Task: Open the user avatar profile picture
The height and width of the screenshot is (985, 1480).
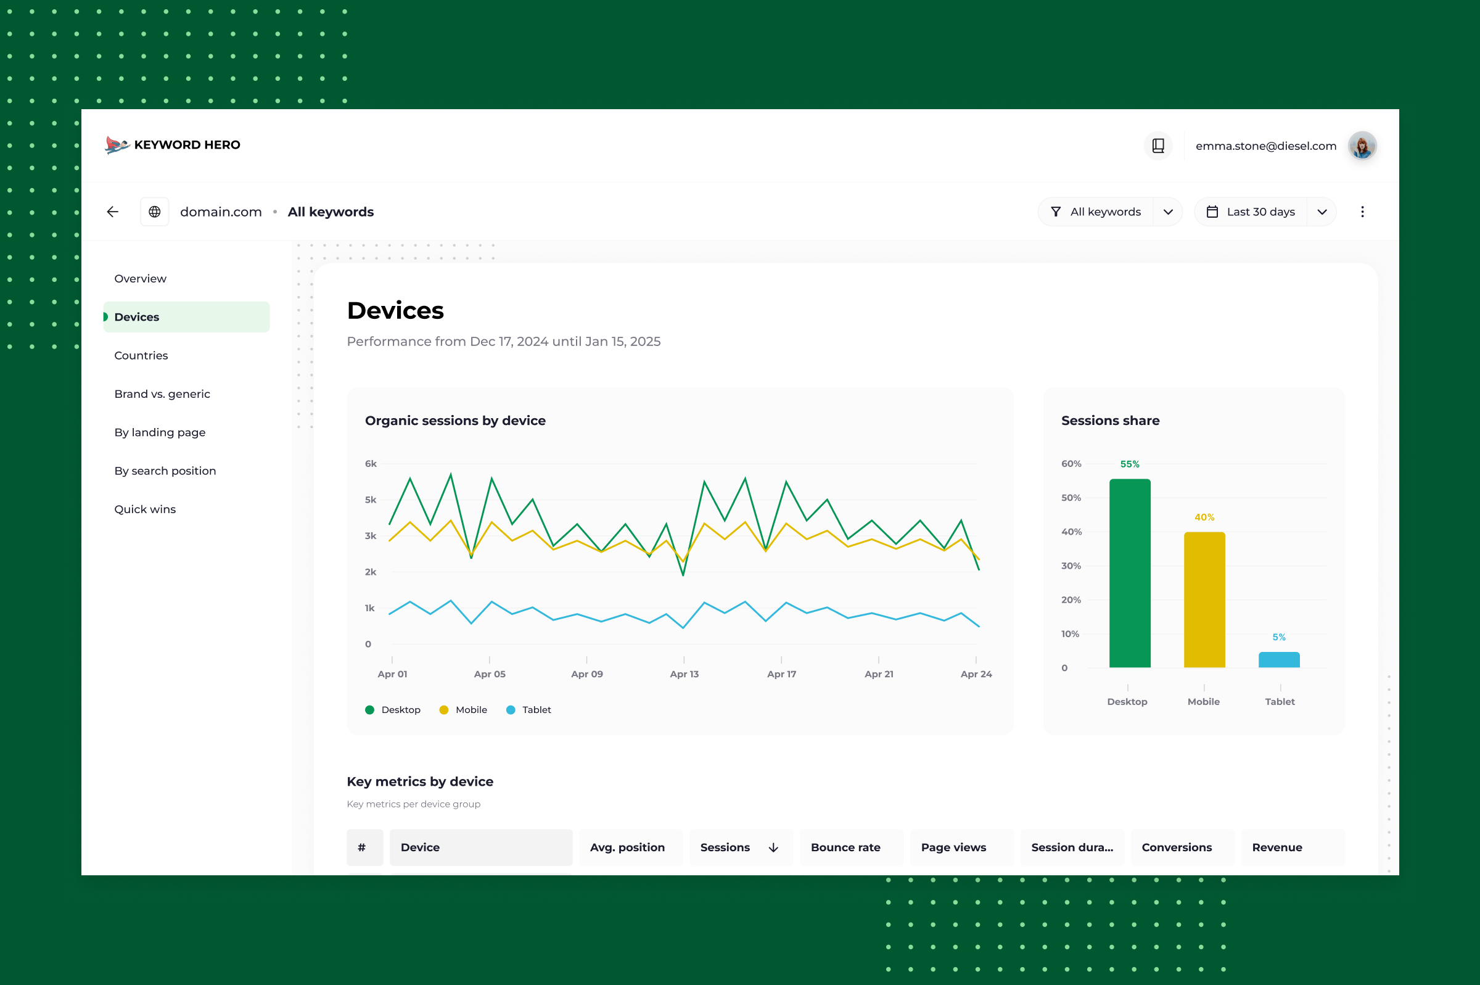Action: coord(1362,146)
